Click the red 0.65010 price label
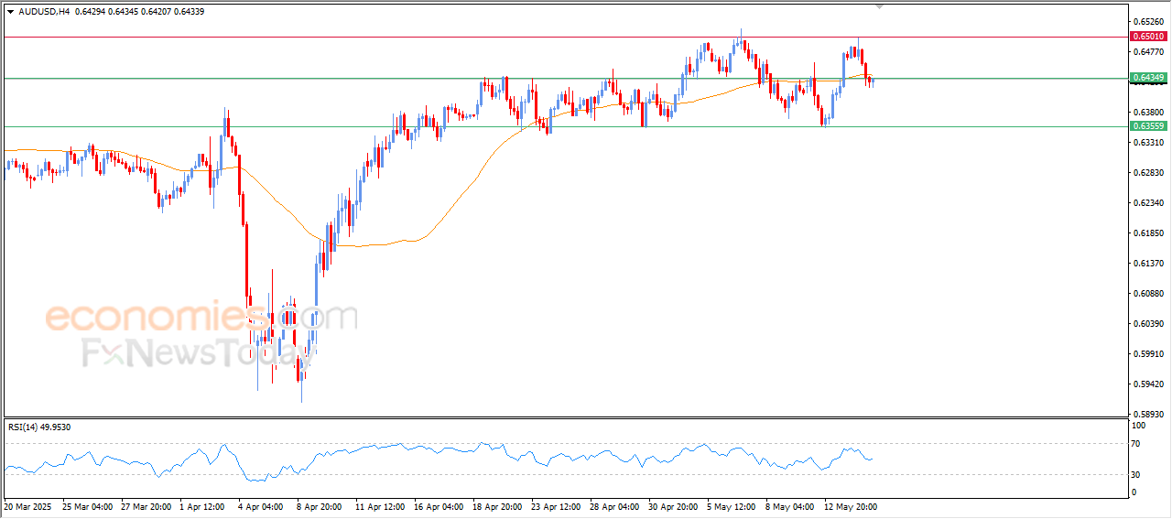Screen dimensions: 1172x519 (1148, 37)
